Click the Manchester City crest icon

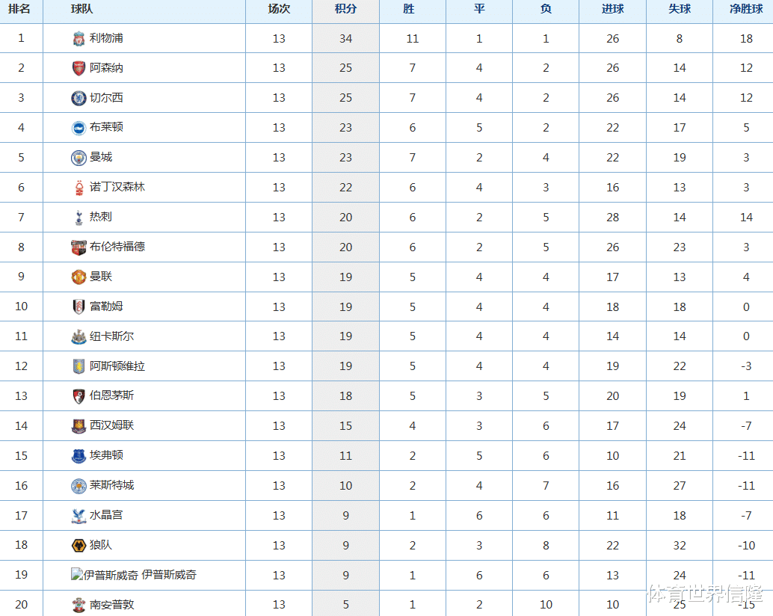[x=78, y=158]
